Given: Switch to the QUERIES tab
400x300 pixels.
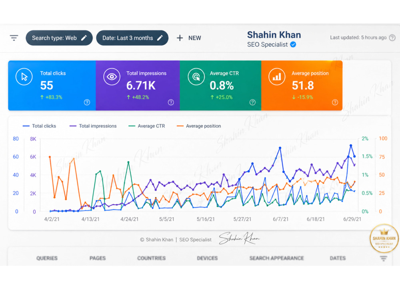Looking at the screenshot, I should tap(47, 258).
